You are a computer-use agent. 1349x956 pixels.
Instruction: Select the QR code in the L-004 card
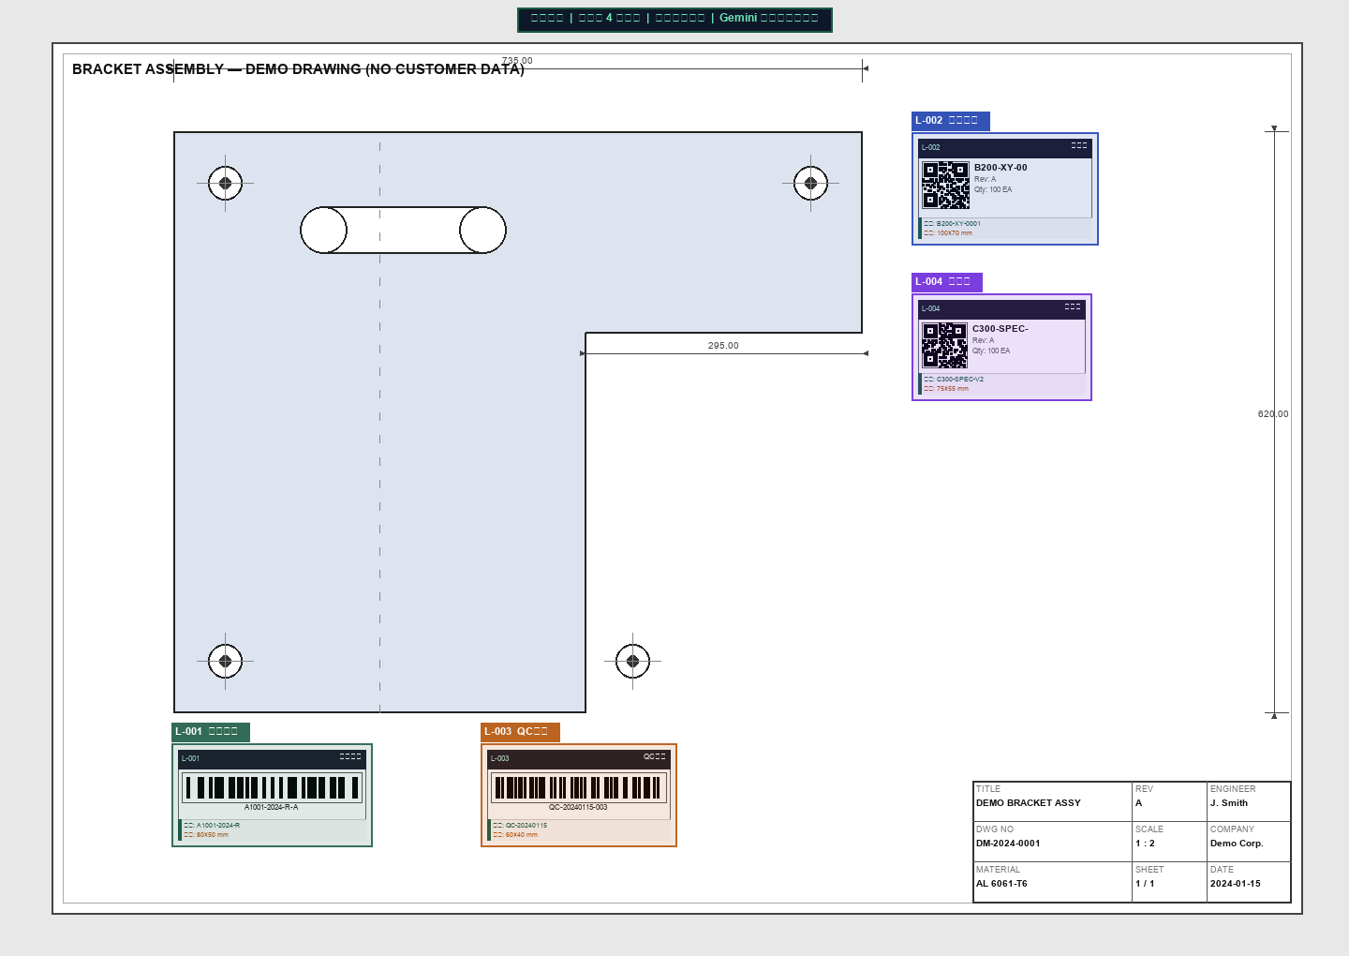944,346
